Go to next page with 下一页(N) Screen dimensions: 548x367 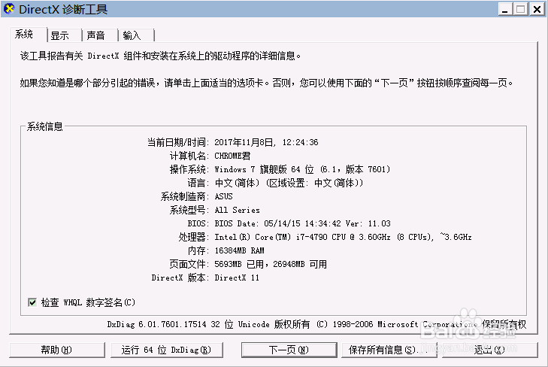pyautogui.click(x=289, y=350)
